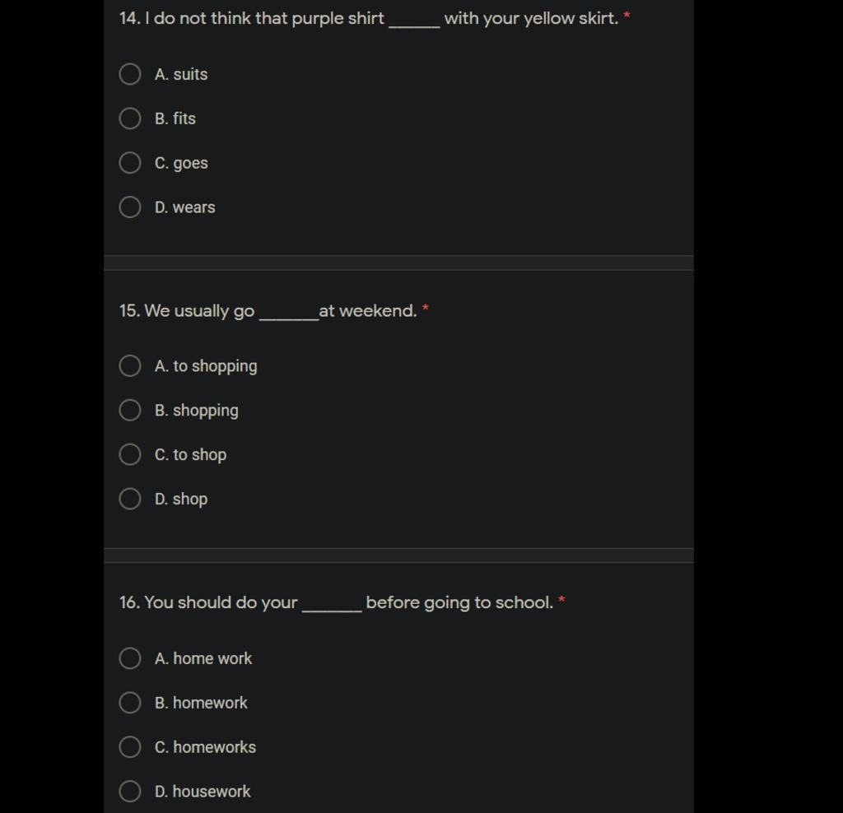Select answer "D. shop"
Screen dimensions: 843x813
tap(130, 499)
